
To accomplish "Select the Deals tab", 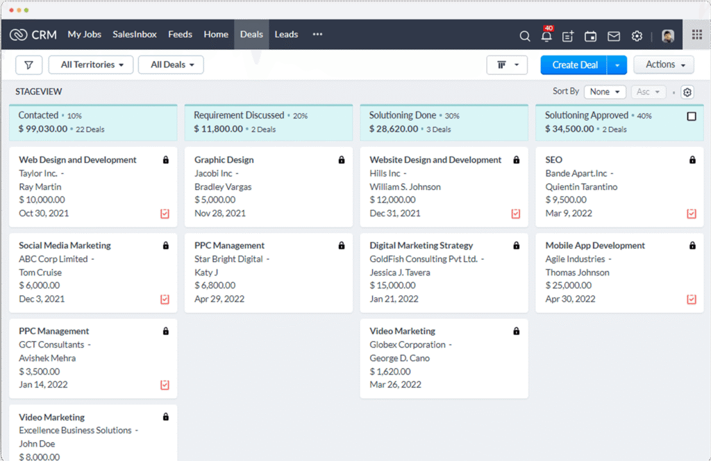I will (251, 35).
